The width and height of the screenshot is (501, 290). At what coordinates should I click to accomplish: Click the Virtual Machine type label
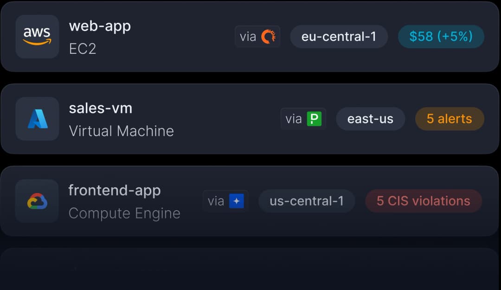click(122, 131)
